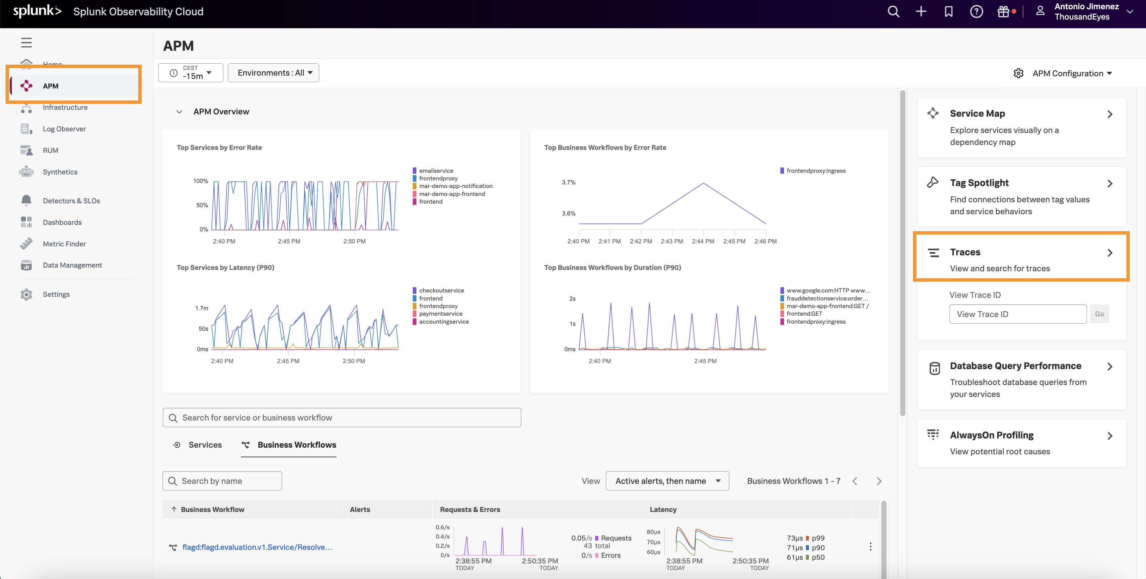
Task: Open the Active alerts, then name dropdown
Action: [667, 481]
